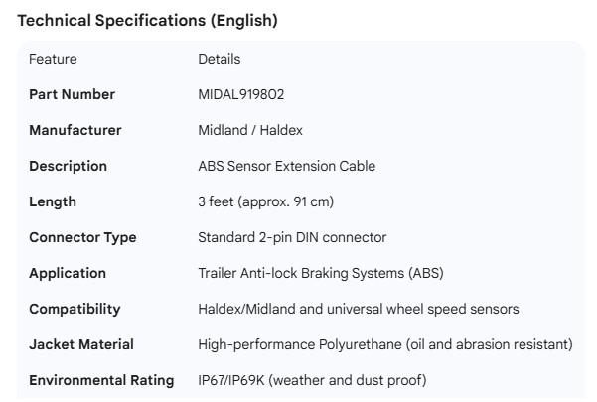Image resolution: width=597 pixels, height=402 pixels.
Task: Select the Details column header
Action: point(220,60)
